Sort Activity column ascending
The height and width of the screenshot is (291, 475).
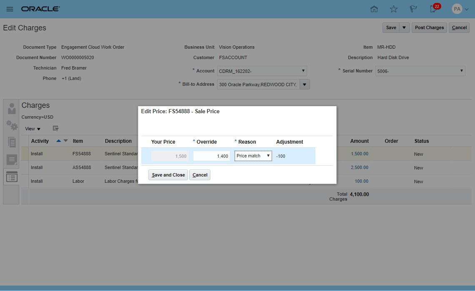tap(58, 141)
